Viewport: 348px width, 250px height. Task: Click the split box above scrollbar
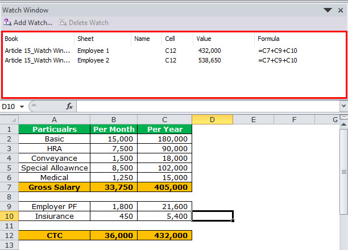(x=343, y=118)
